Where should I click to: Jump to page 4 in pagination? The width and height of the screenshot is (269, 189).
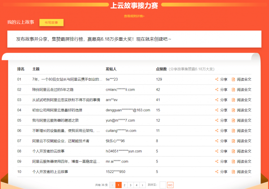click(x=137, y=185)
